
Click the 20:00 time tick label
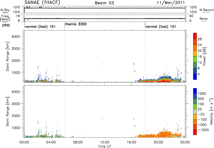click(x=158, y=142)
